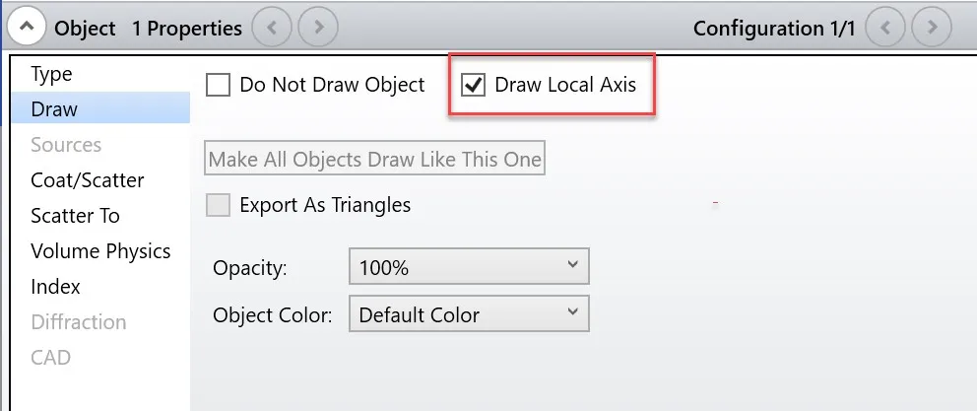This screenshot has width=977, height=411.
Task: Select the Draw tab
Action: (x=54, y=109)
